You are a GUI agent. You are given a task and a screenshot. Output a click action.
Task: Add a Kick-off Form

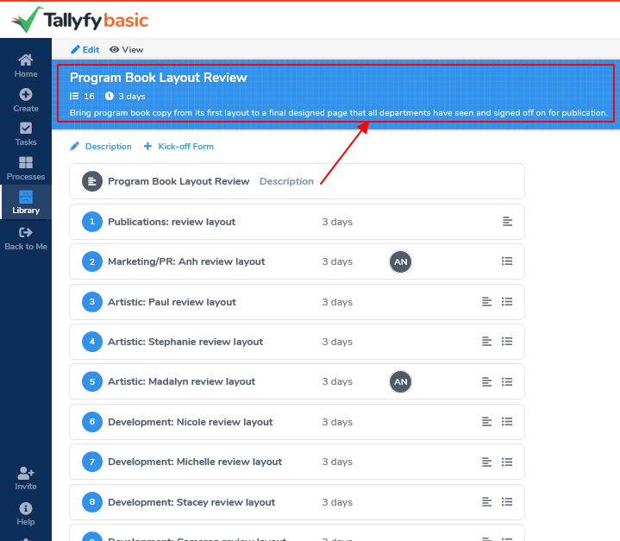(x=178, y=147)
